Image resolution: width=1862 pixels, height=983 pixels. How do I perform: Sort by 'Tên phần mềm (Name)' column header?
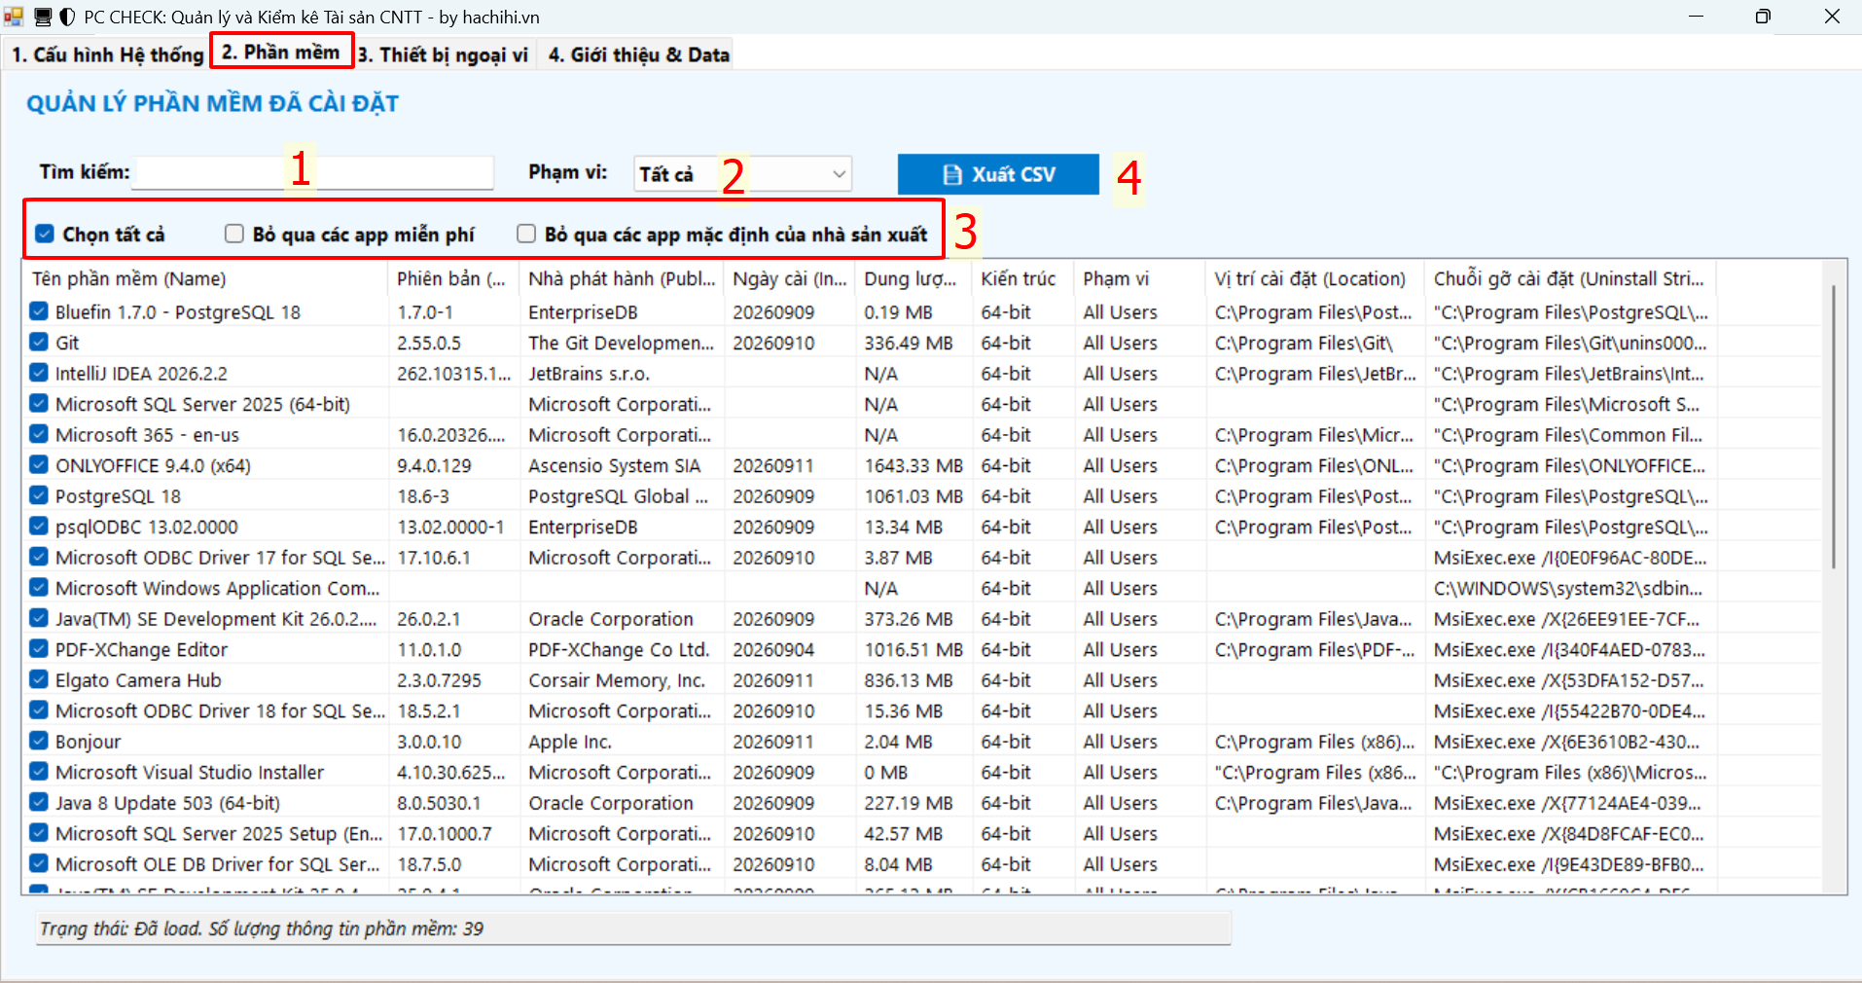point(205,279)
